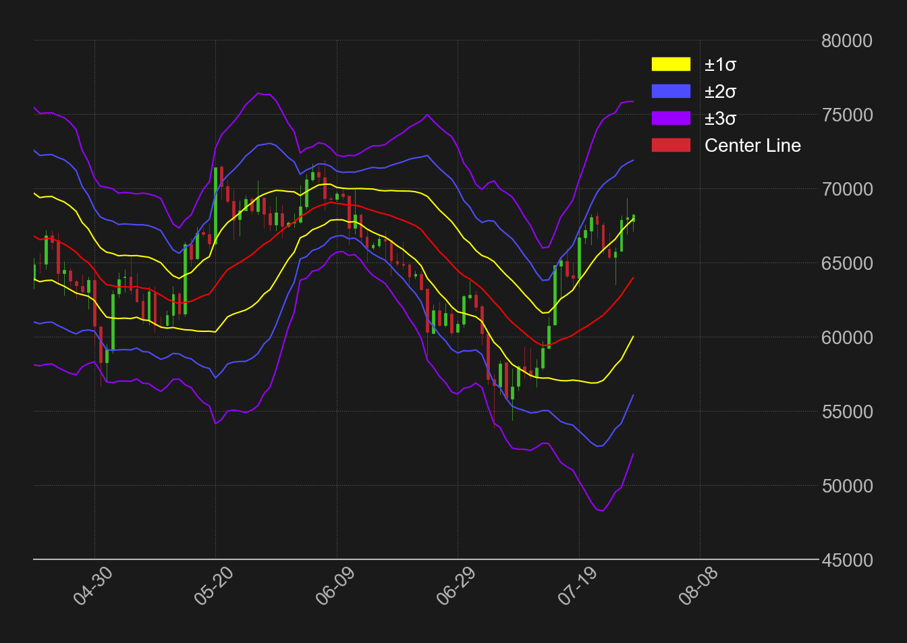Click the 65000 price axis label

(846, 263)
